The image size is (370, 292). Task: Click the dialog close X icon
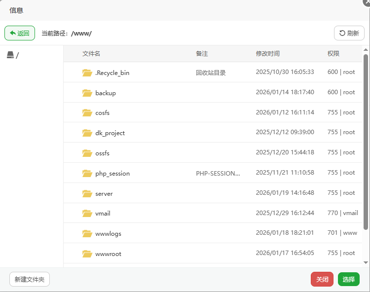[367, 2]
